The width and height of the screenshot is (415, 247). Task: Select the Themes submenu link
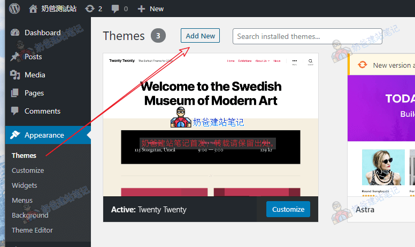[x=24, y=155]
